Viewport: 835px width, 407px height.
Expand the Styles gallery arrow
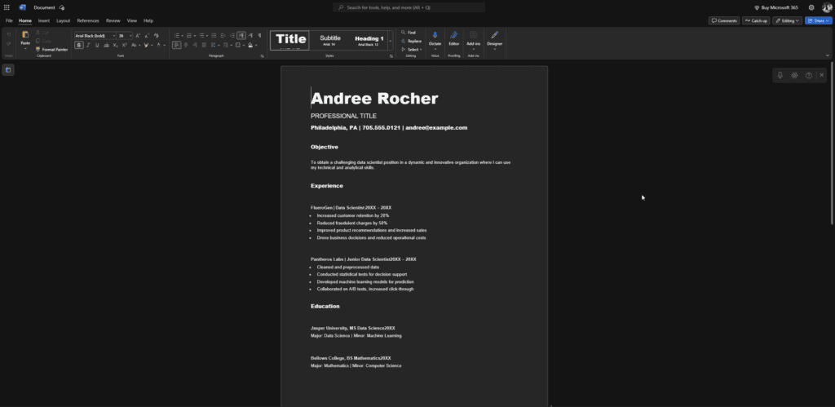click(x=390, y=40)
